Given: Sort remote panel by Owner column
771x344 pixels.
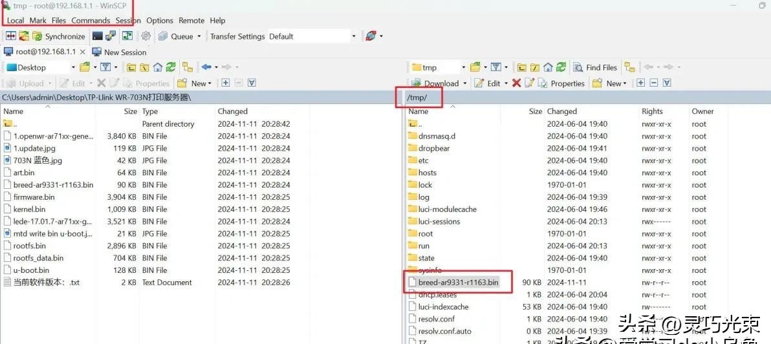Looking at the screenshot, I should 702,111.
